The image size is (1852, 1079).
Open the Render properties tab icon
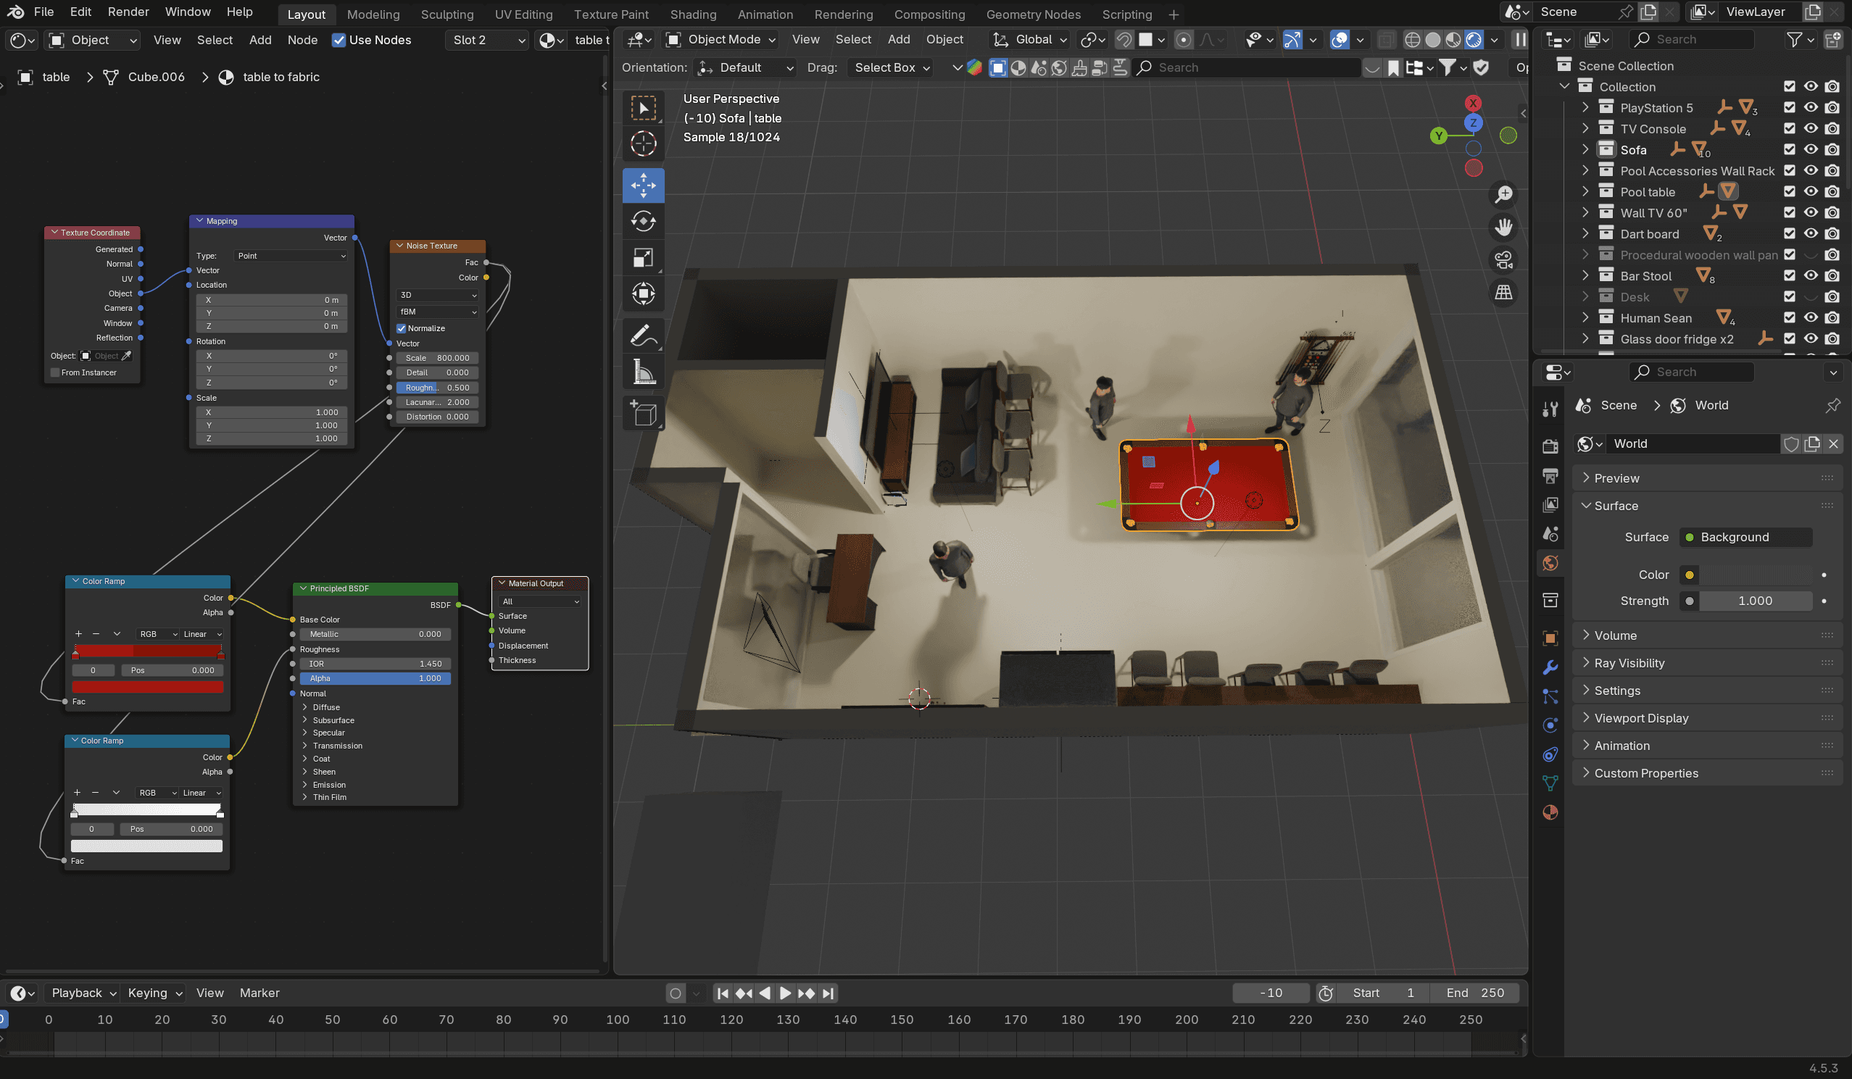tap(1550, 446)
